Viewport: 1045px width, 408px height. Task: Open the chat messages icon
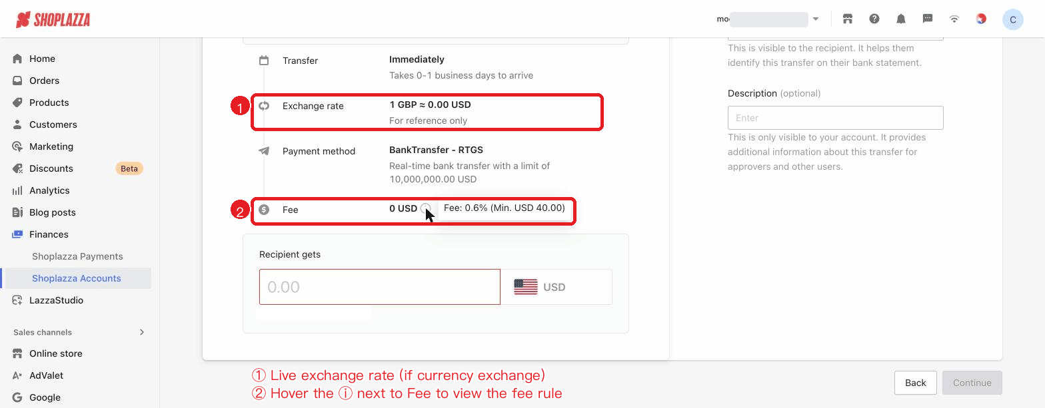(x=928, y=19)
